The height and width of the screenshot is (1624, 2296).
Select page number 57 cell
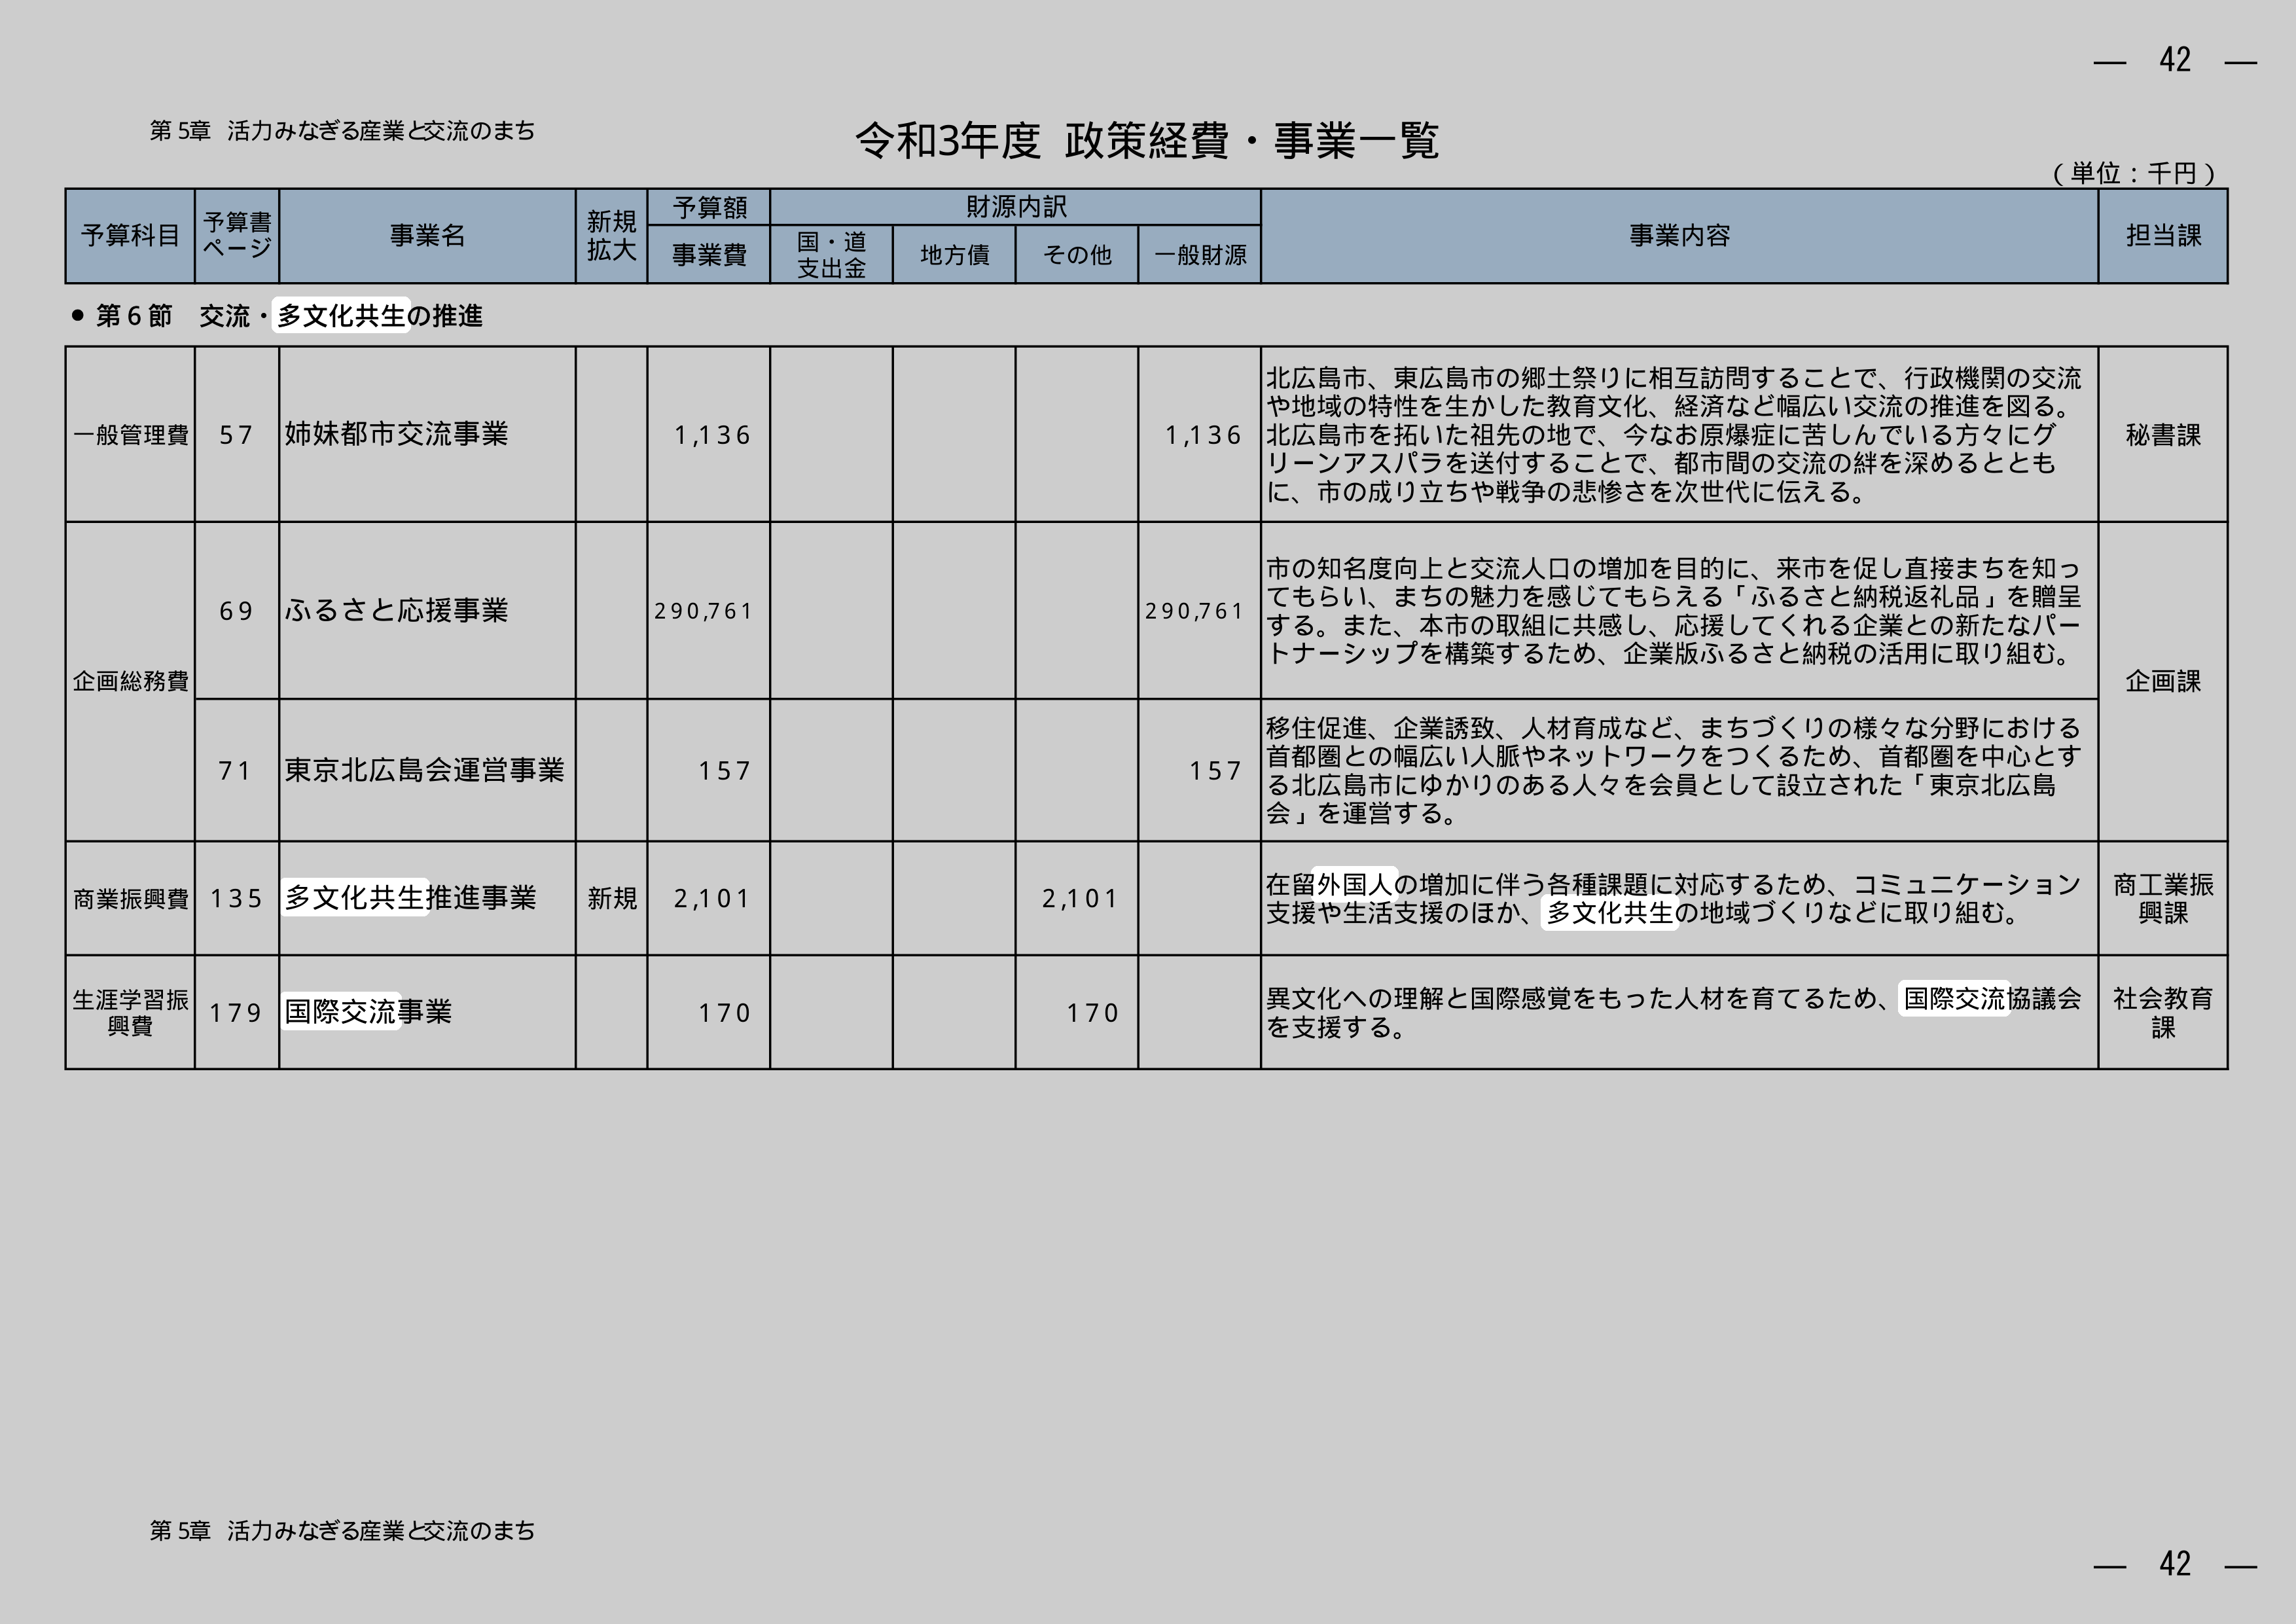(237, 435)
